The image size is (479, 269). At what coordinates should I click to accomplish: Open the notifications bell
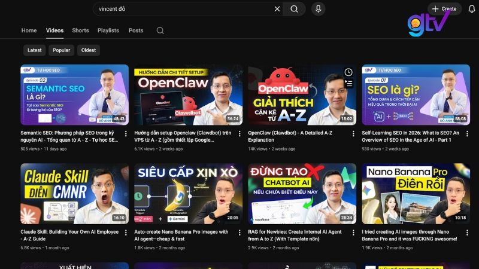coord(472,9)
